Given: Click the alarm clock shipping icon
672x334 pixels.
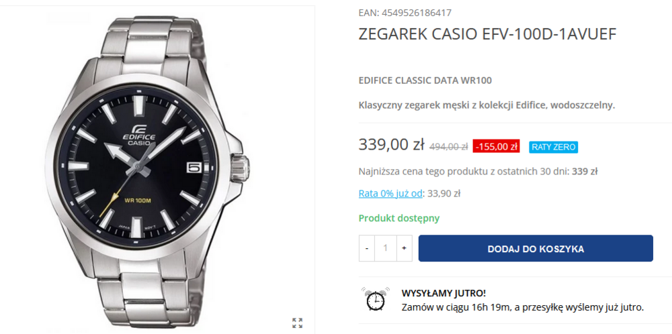Looking at the screenshot, I should point(375,300).
